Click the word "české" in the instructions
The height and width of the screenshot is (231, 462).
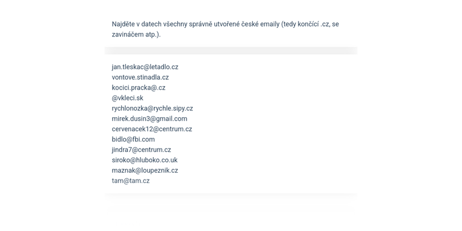(243, 24)
